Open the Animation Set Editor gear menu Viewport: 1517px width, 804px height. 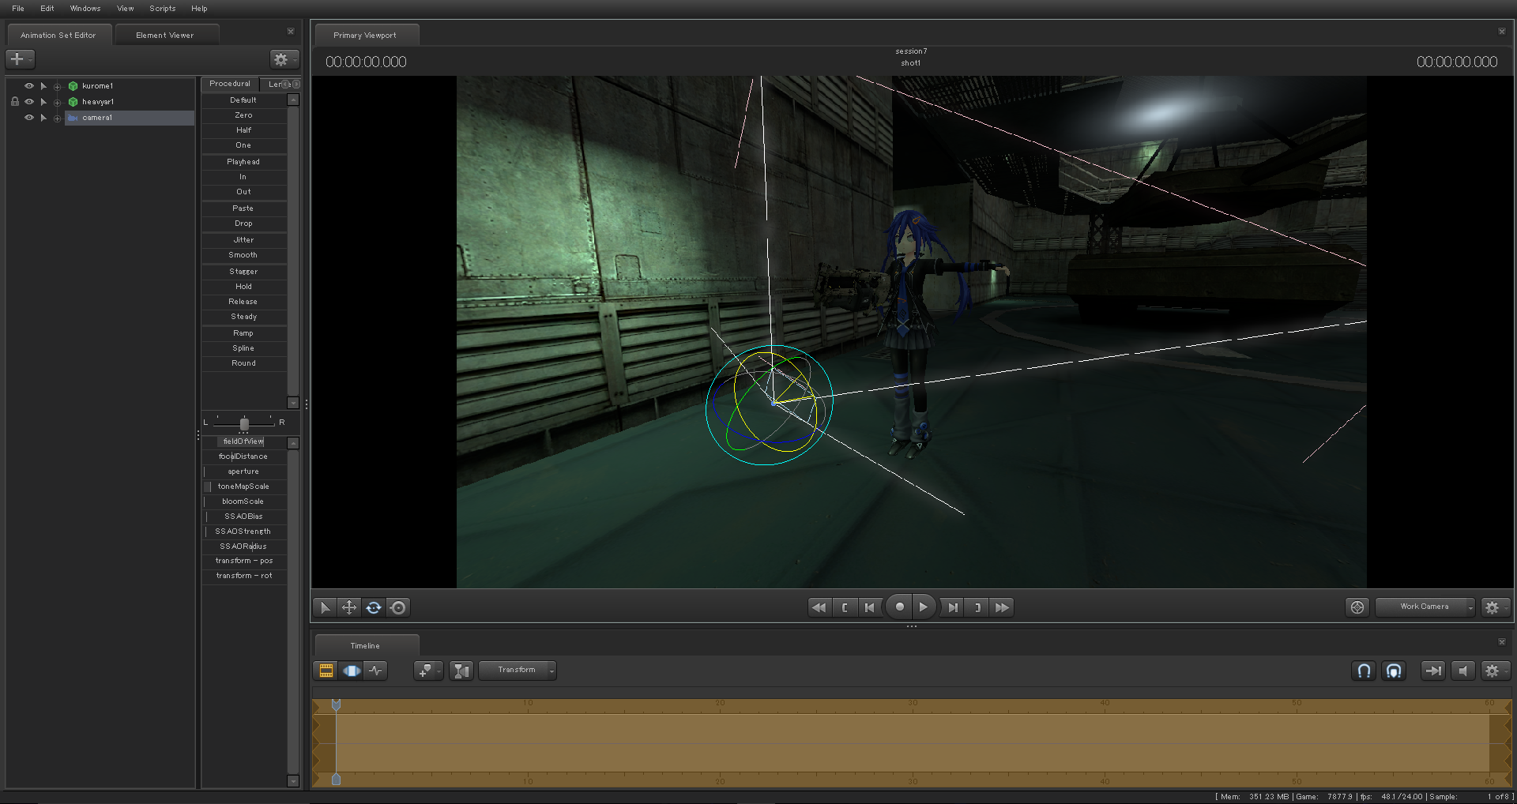click(284, 59)
